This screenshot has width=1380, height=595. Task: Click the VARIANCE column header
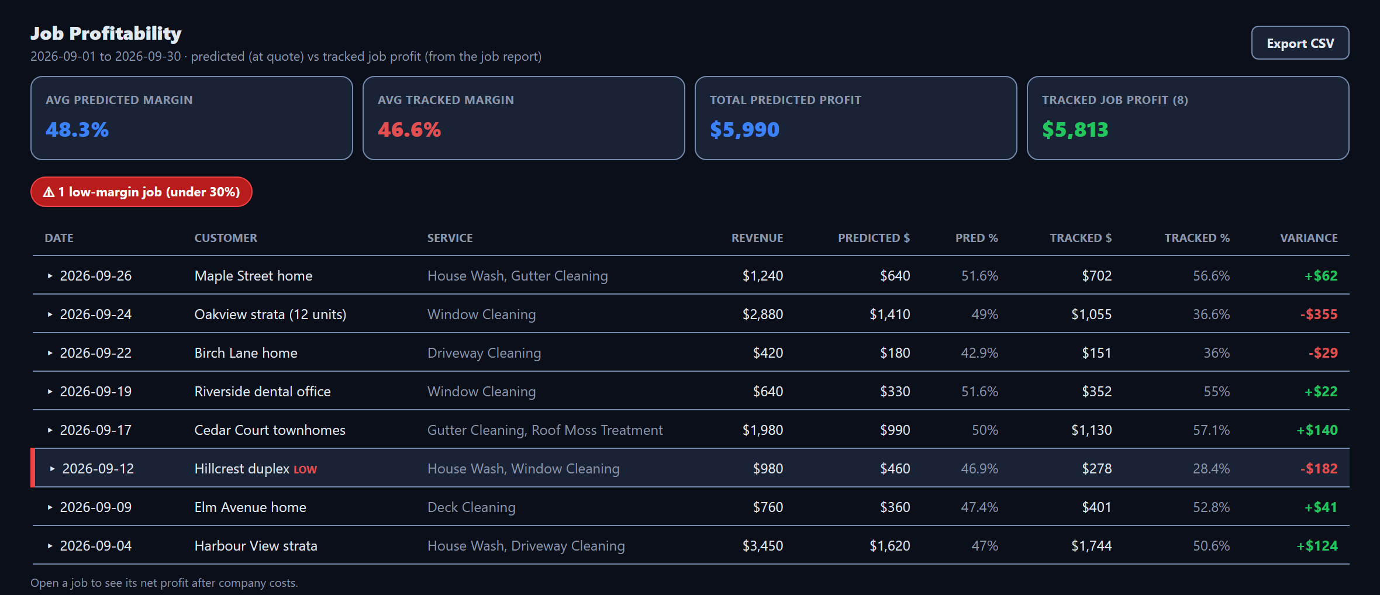coord(1309,238)
